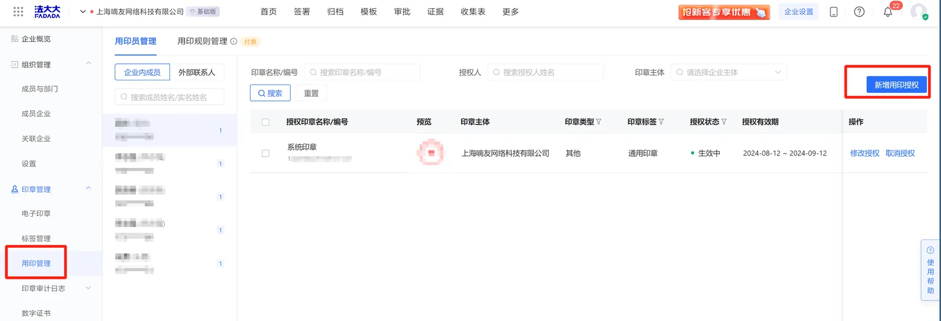Click the info icon beside 用印规则管理
Image resolution: width=941 pixels, height=321 pixels.
click(233, 42)
